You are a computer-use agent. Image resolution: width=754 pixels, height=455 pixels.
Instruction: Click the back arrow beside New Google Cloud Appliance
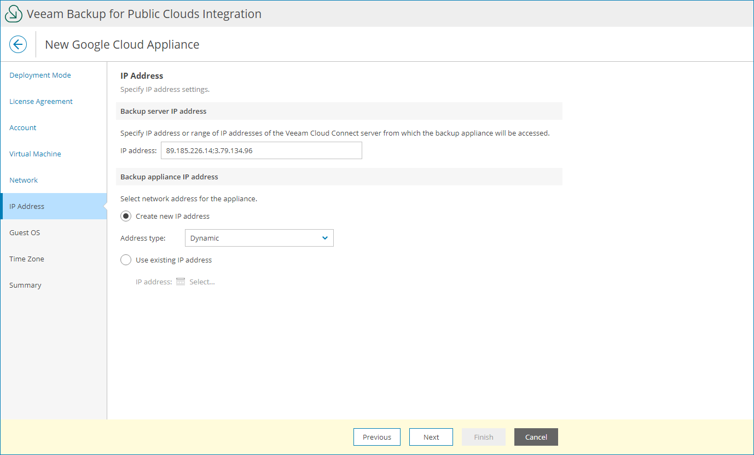[x=18, y=44]
